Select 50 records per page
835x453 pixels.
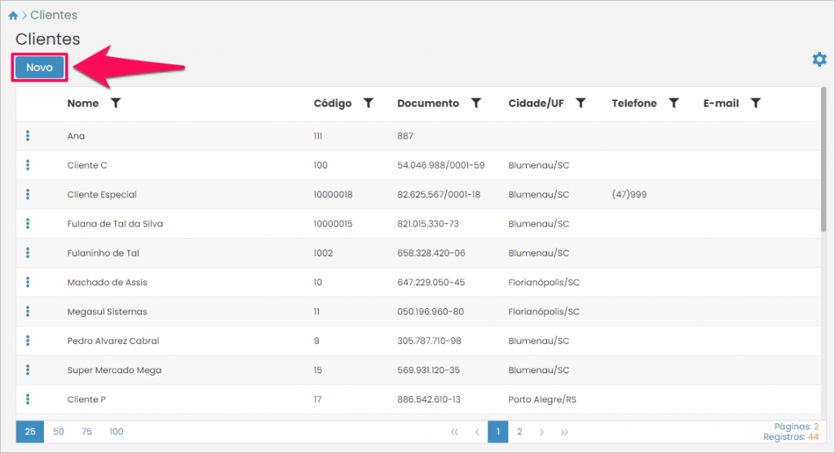coord(59,432)
